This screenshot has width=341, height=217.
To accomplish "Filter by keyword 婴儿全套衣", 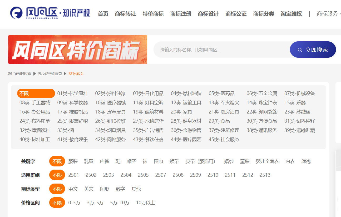I will 267,161.
